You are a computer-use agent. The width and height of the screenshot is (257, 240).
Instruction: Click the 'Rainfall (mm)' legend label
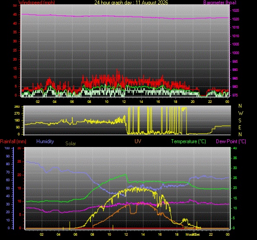pyautogui.click(x=13, y=141)
